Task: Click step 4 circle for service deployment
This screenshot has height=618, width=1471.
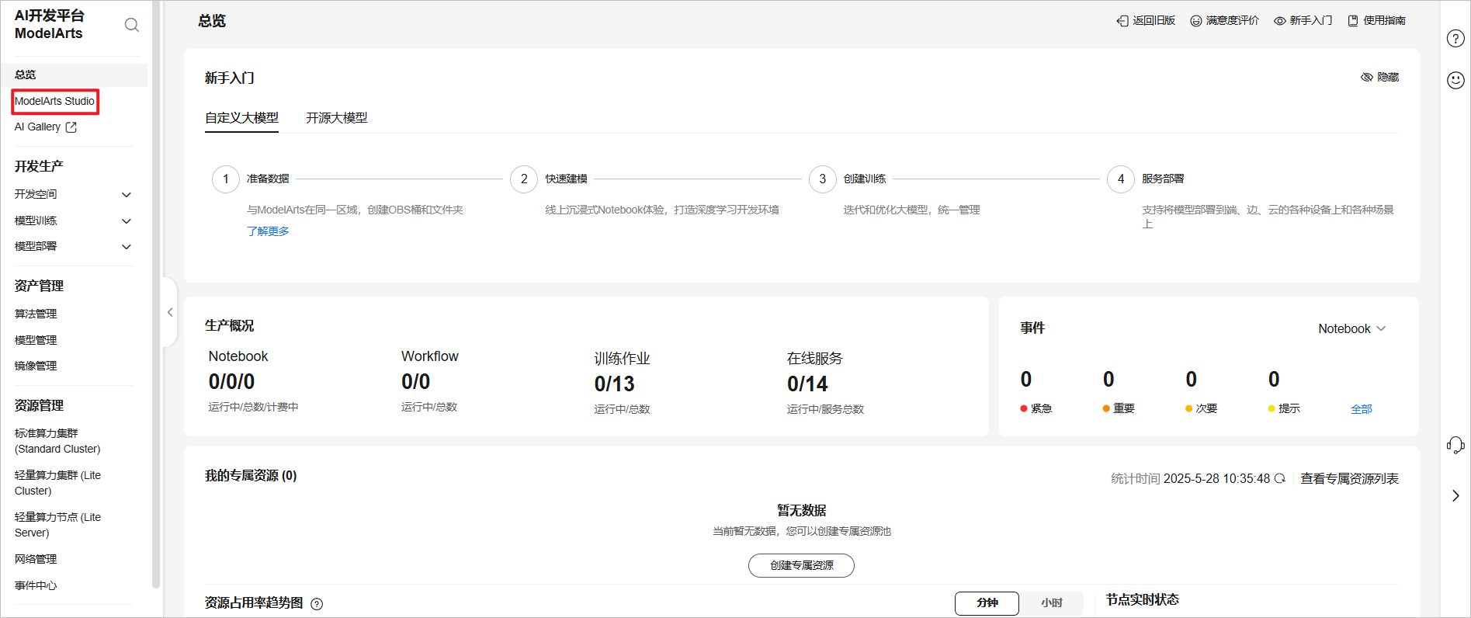Action: (1121, 179)
